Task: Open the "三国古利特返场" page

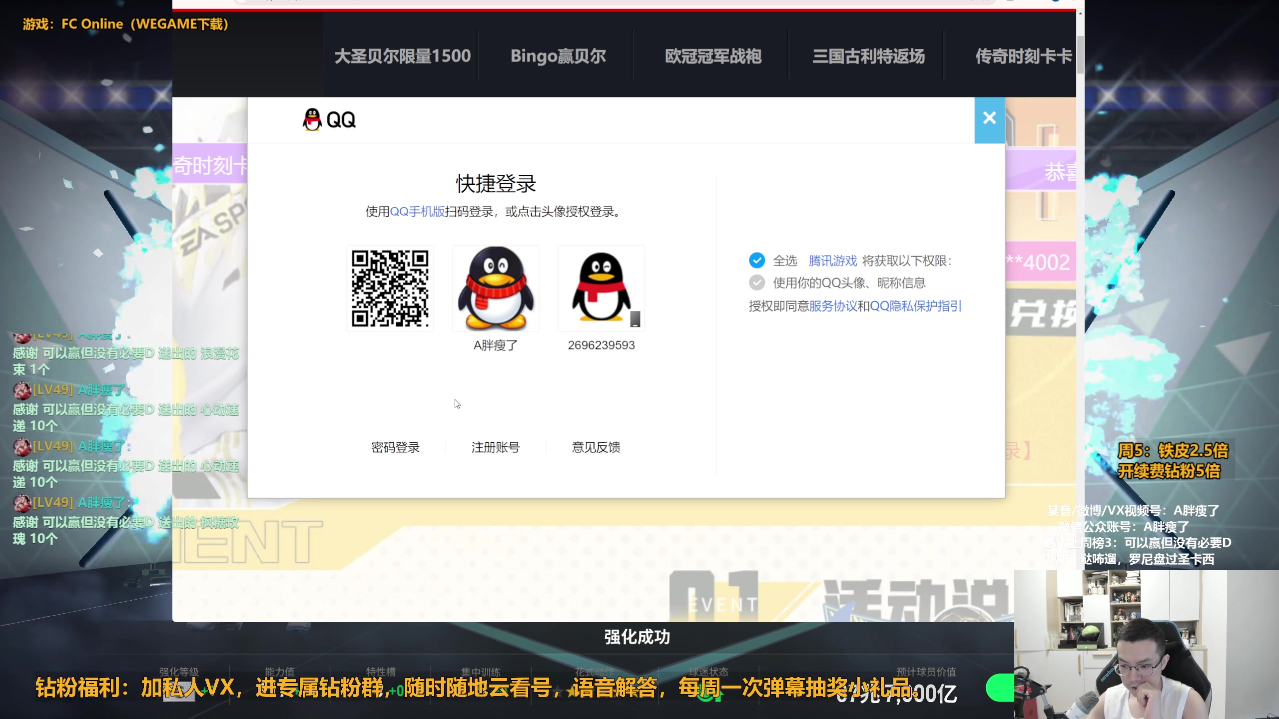Action: pyautogui.click(x=869, y=55)
